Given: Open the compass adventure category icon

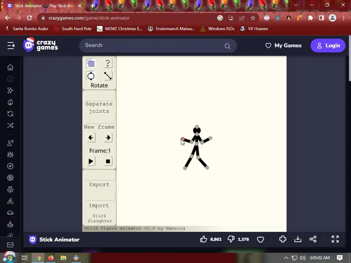Looking at the screenshot, I should point(10,166).
